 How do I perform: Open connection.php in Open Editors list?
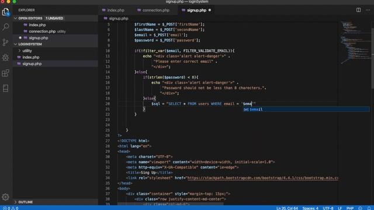tap(42, 31)
